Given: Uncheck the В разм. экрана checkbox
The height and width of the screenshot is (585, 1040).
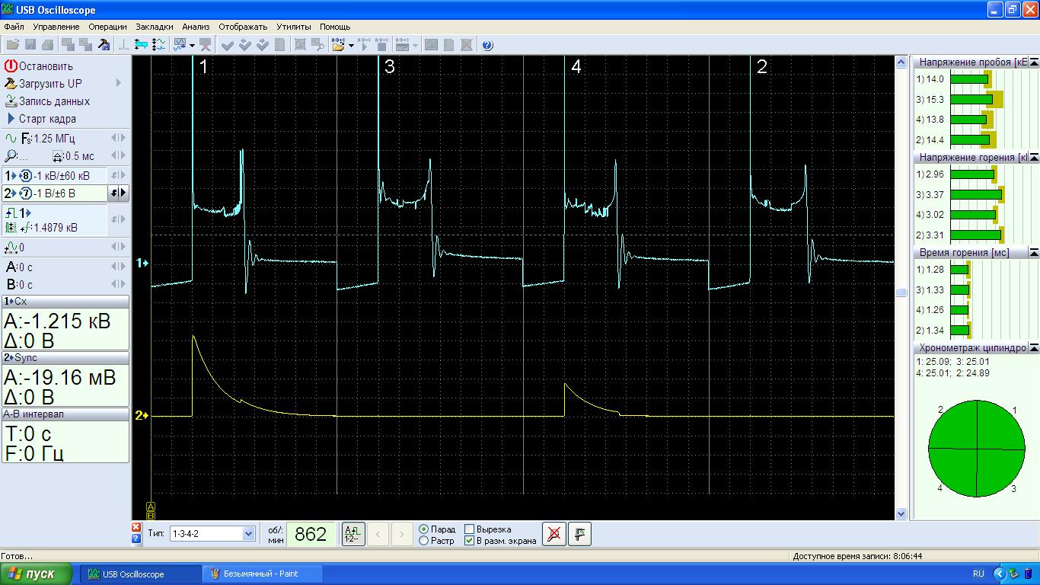Looking at the screenshot, I should click(x=470, y=541).
